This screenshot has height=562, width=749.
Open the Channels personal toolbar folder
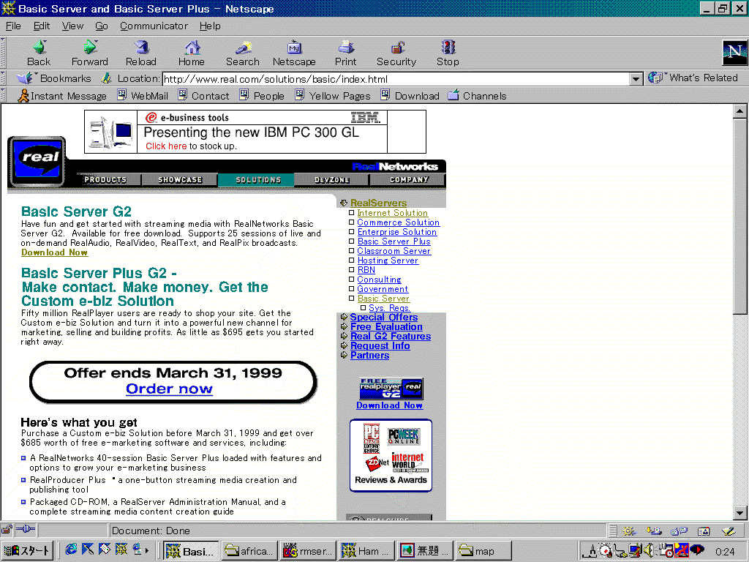(x=477, y=96)
